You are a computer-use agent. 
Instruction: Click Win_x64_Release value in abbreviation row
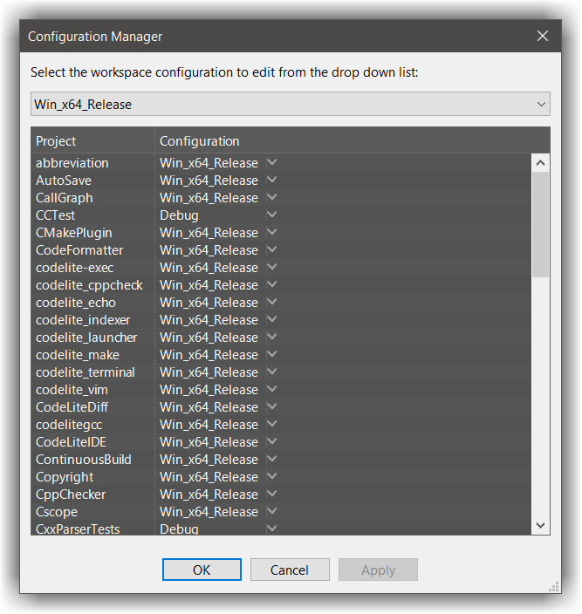coord(209,163)
